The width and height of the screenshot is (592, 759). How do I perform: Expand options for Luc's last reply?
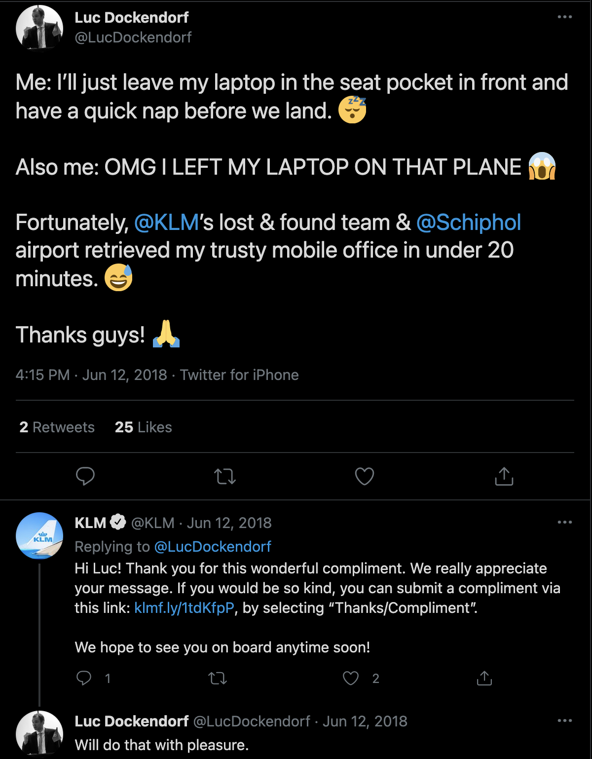coord(564,721)
